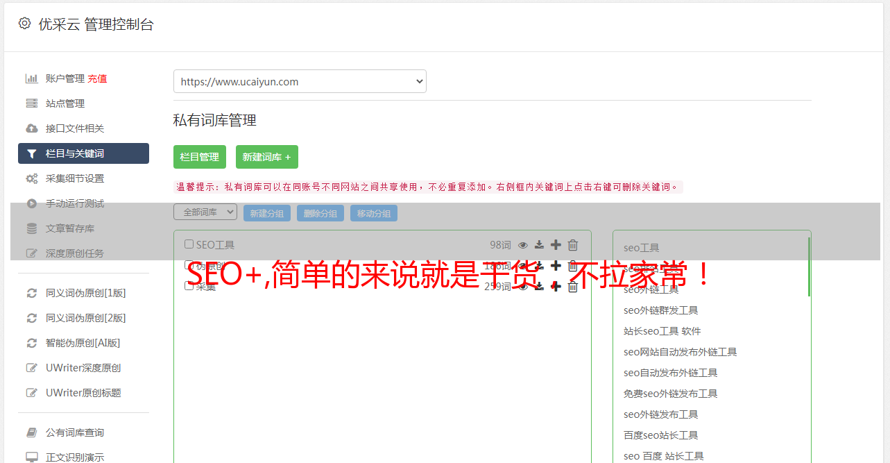Open the 站点管理 menu label
Viewport: 890px width, 463px height.
pos(65,103)
